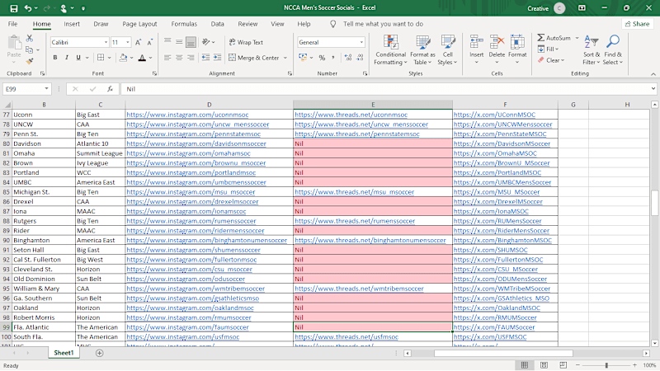Set Top Align for cell text
660x371 pixels.
(167, 42)
